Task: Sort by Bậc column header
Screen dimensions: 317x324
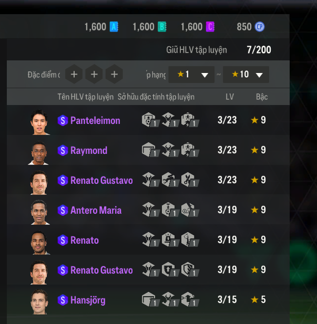Action: pyautogui.click(x=262, y=97)
